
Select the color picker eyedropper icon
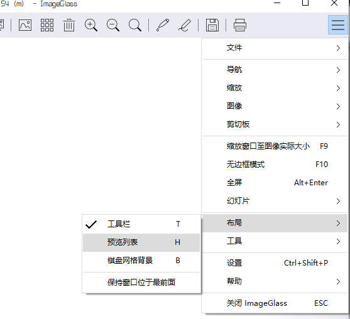pos(163,25)
